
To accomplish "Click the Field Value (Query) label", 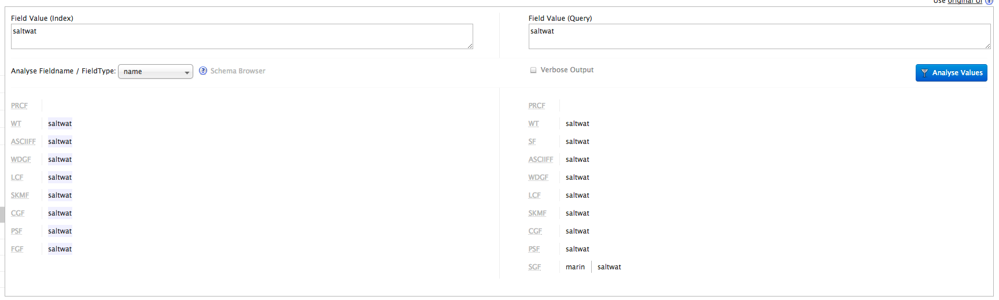I will (560, 18).
